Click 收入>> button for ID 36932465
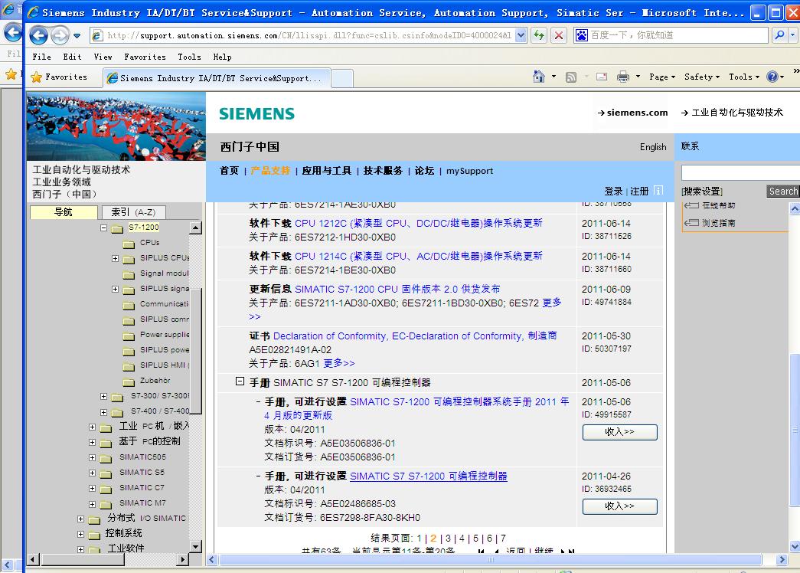Image resolution: width=800 pixels, height=573 pixels. pos(620,506)
